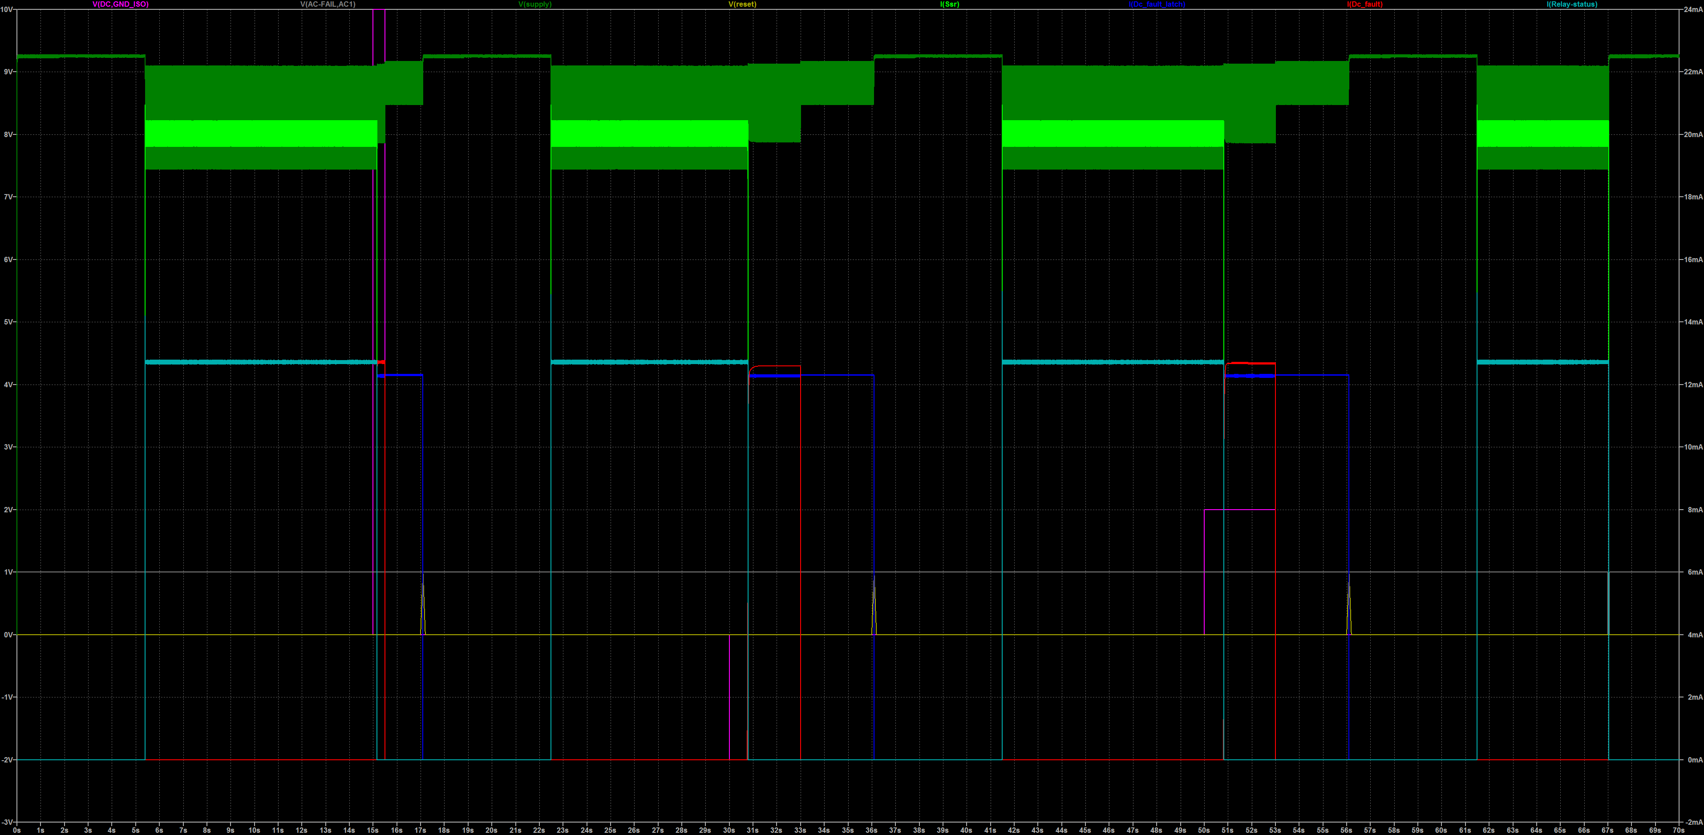Click the V(reset) trace label
1704x835 pixels.
[742, 4]
